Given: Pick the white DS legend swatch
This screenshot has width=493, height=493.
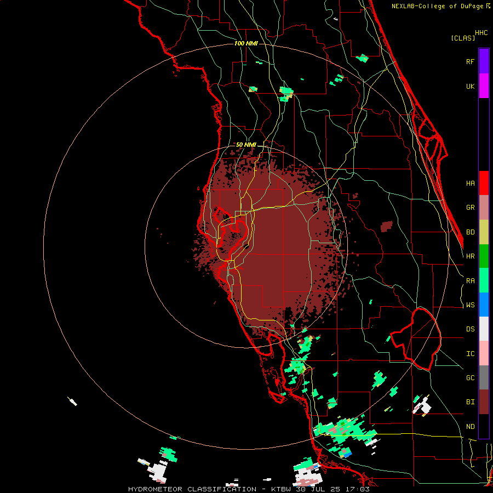Looking at the screenshot, I should click(484, 329).
